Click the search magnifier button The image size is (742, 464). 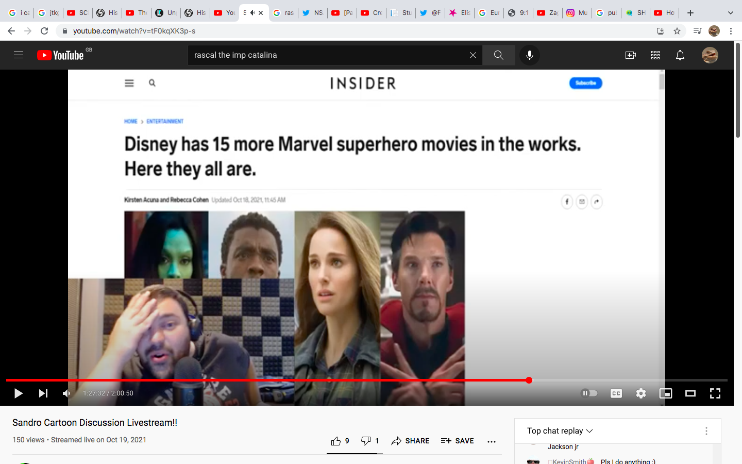pos(498,55)
